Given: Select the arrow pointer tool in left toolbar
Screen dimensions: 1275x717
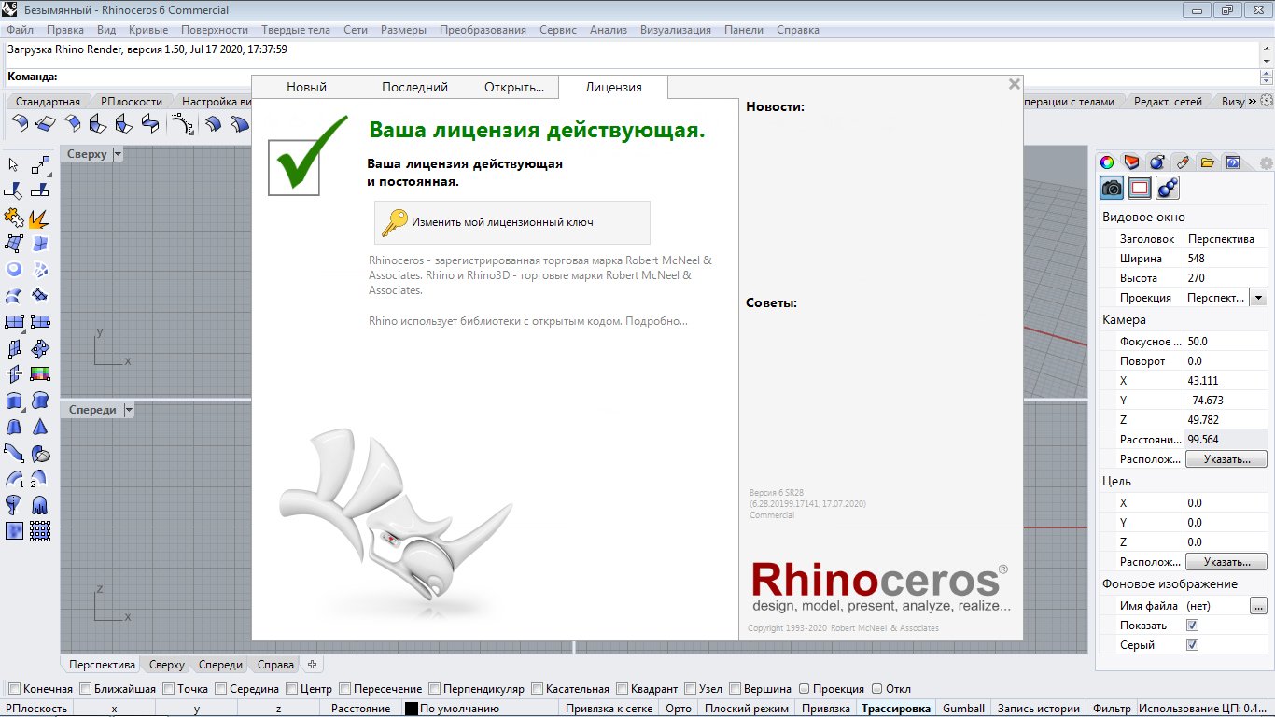Looking at the screenshot, I should point(14,165).
